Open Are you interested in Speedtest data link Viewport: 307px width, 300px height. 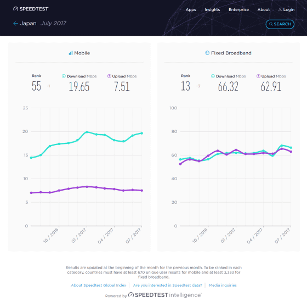(x=168, y=285)
